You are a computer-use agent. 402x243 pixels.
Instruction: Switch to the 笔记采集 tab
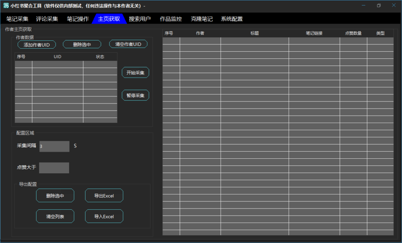(17, 19)
